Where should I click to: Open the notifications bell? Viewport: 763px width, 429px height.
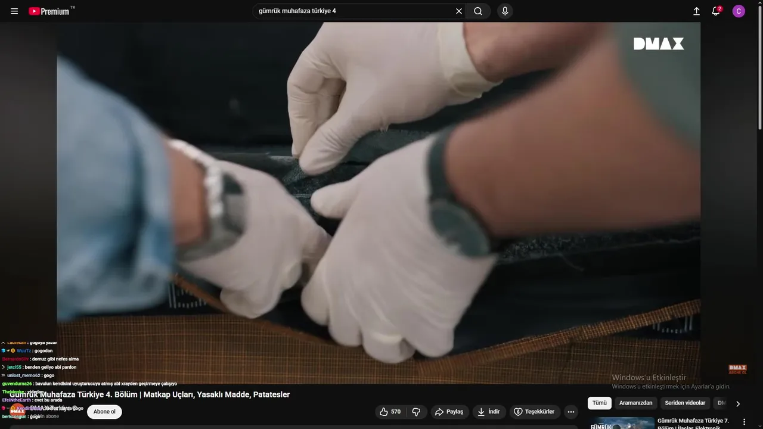click(x=716, y=11)
